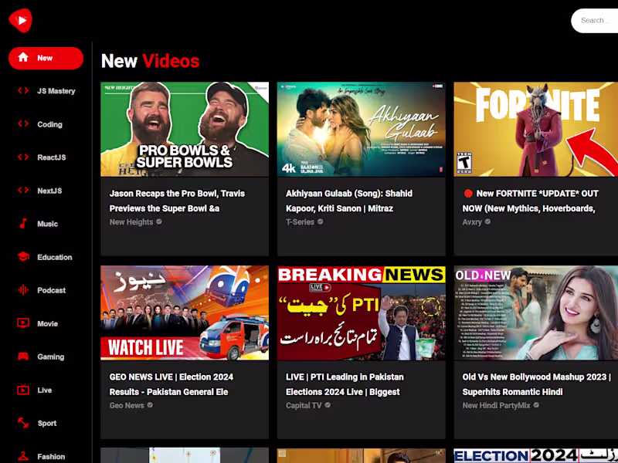Viewport: 618px width, 463px height.
Task: Click verified badge next to New Hindi PartyMix
Action: click(x=536, y=404)
